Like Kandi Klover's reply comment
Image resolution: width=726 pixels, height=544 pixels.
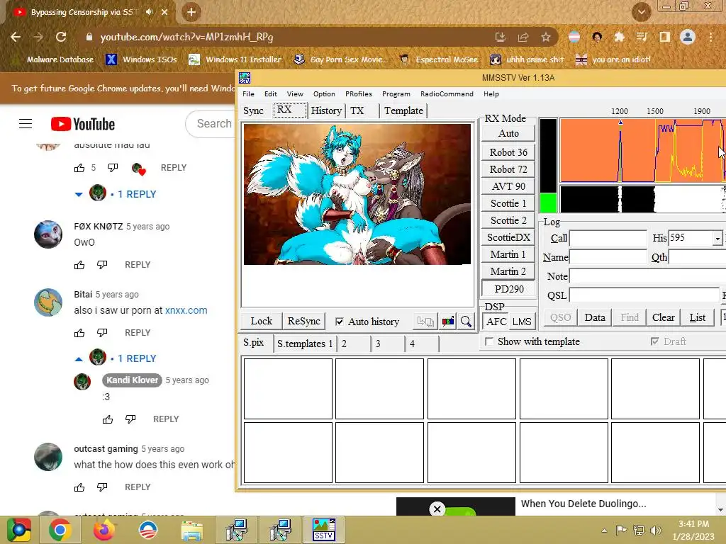[108, 419]
